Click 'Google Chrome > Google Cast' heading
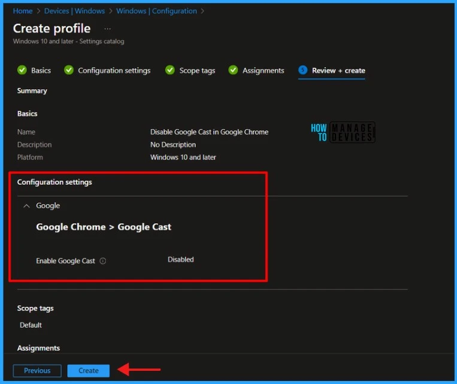457x384 pixels. (x=104, y=227)
